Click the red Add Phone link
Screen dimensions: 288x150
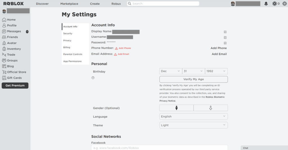(x=125, y=48)
